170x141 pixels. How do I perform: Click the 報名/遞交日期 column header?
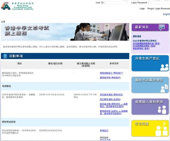coord(55,64)
